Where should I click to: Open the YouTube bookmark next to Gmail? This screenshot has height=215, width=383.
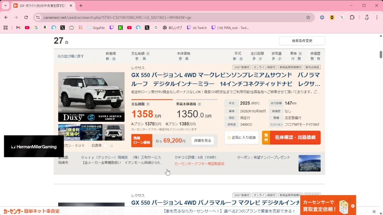tap(27, 28)
